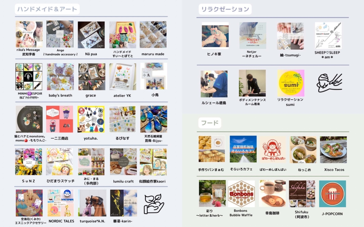Open the yotuha. thumbnail
The height and width of the screenshot is (227, 364).
pyautogui.click(x=91, y=119)
